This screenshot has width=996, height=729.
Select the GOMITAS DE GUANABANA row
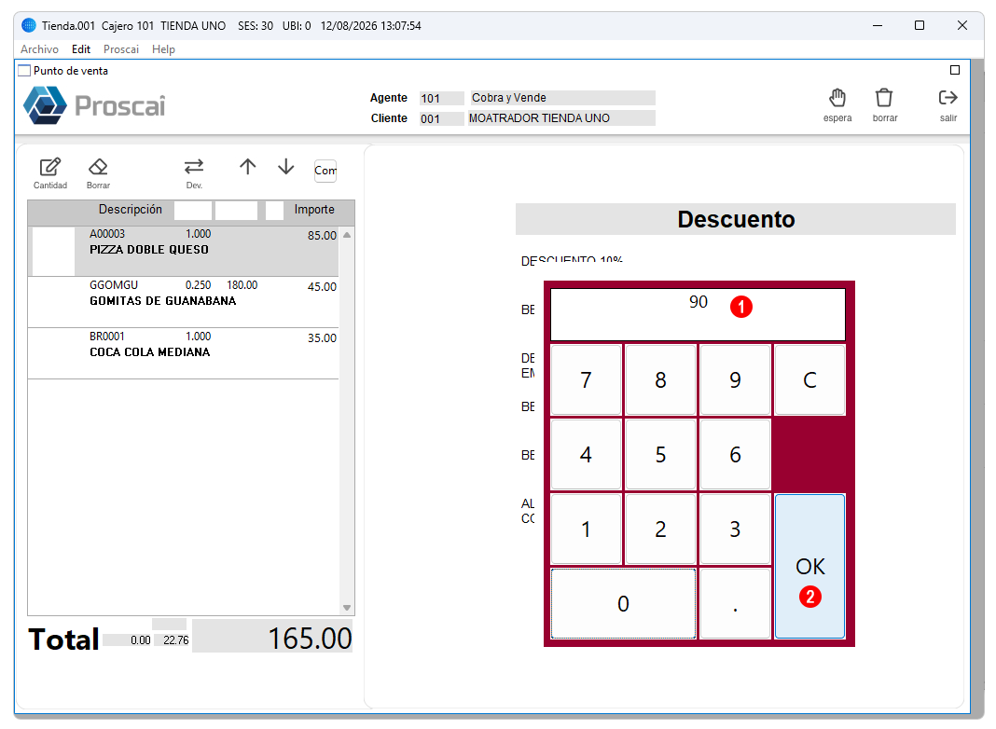coord(183,302)
